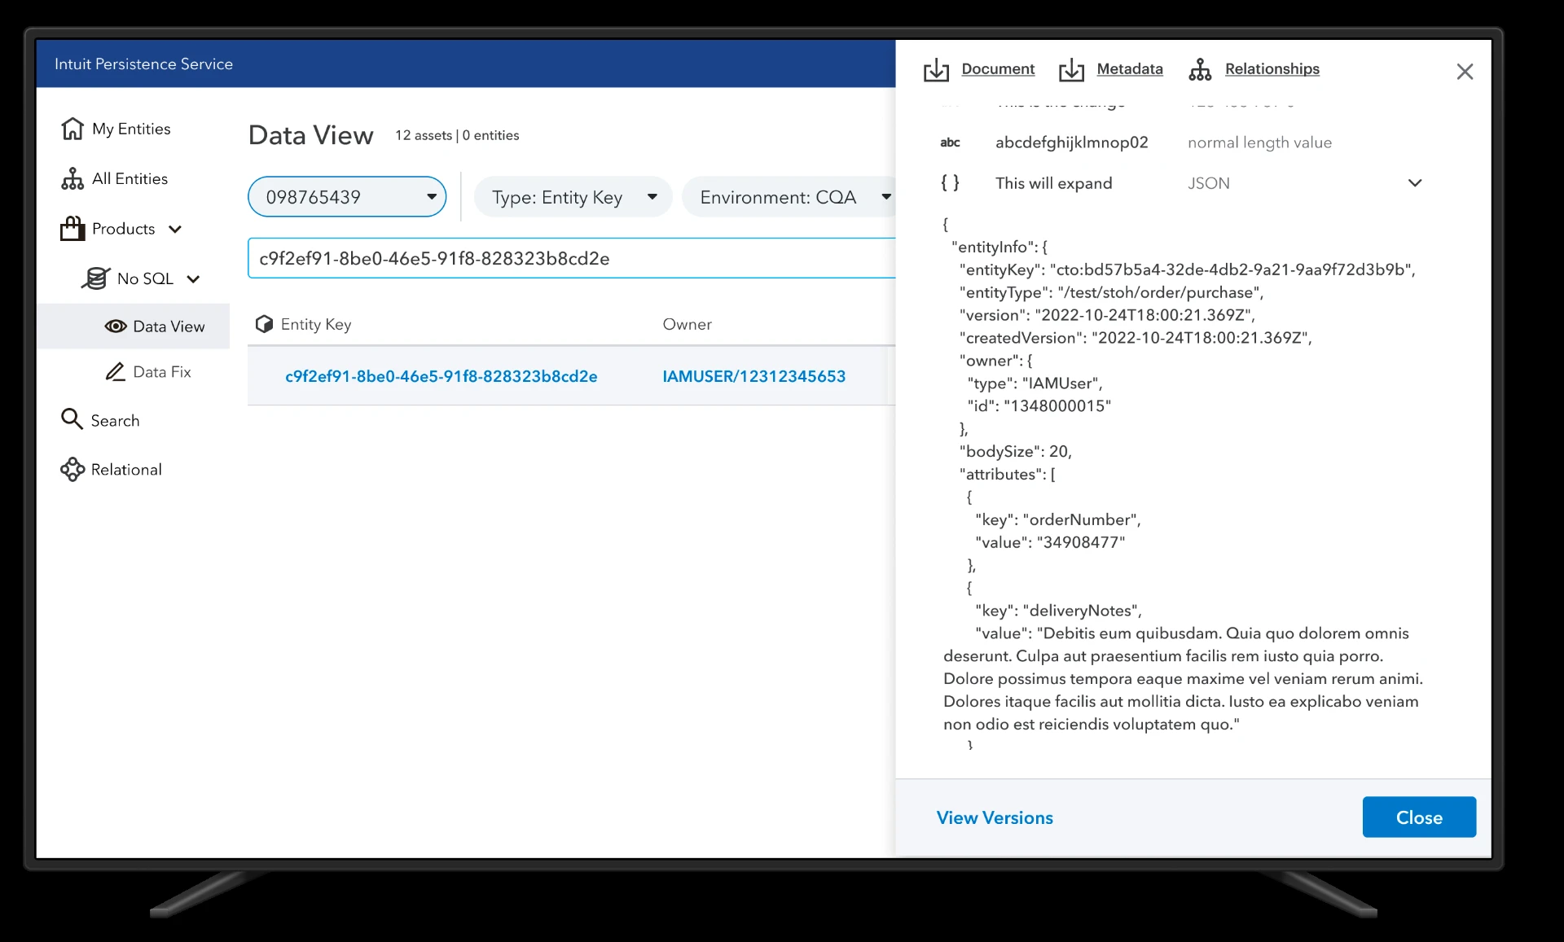Viewport: 1564px width, 942px height.
Task: Open My Entities home icon
Action: (x=72, y=129)
